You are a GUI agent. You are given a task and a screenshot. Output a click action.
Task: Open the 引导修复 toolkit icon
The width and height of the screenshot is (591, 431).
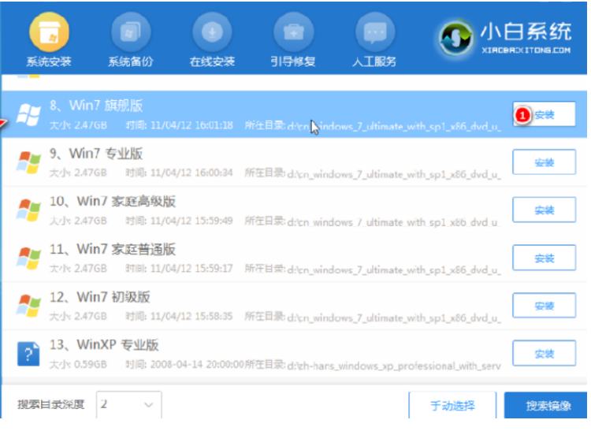pos(293,33)
